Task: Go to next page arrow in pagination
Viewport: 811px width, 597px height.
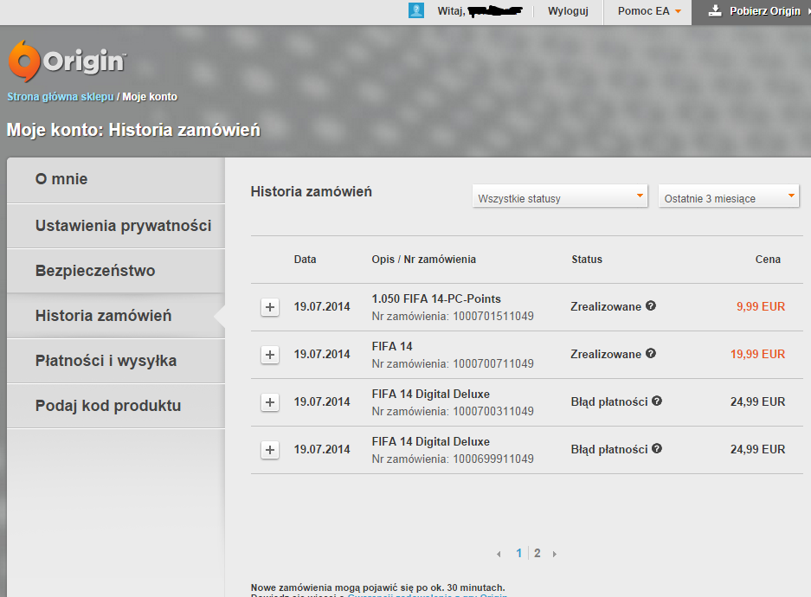Action: coord(555,554)
